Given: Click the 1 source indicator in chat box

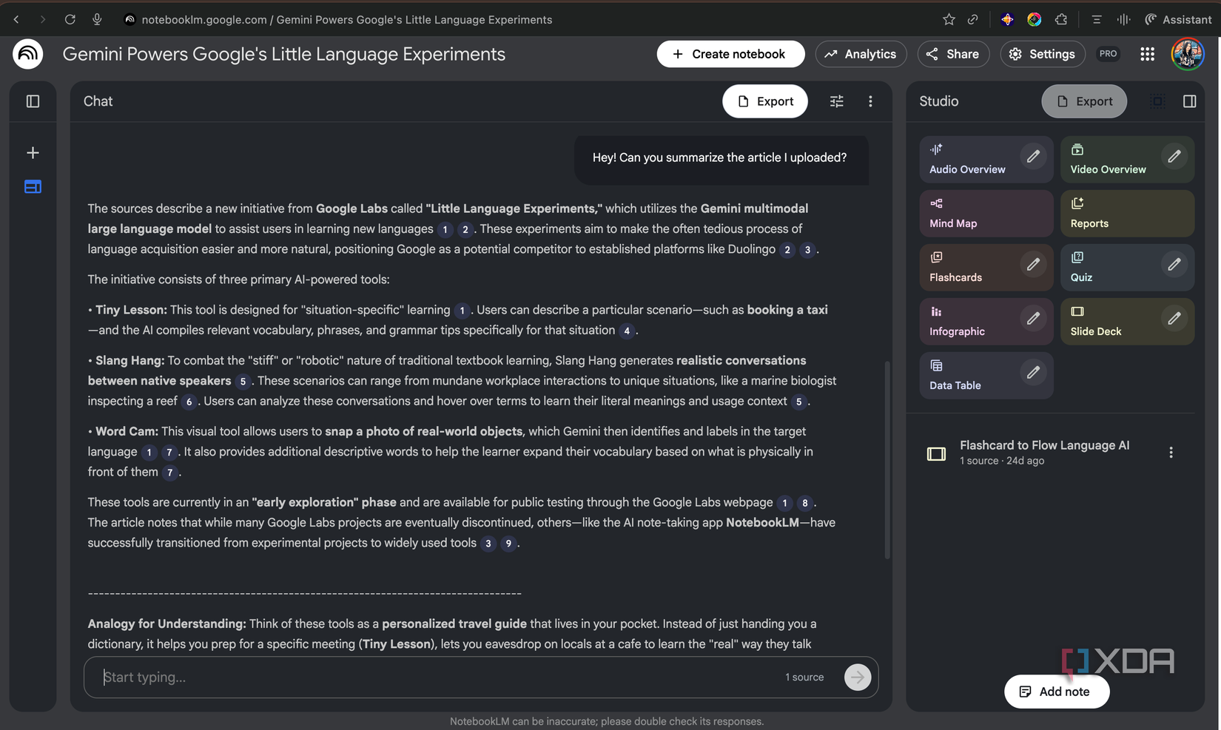Looking at the screenshot, I should pos(804,677).
